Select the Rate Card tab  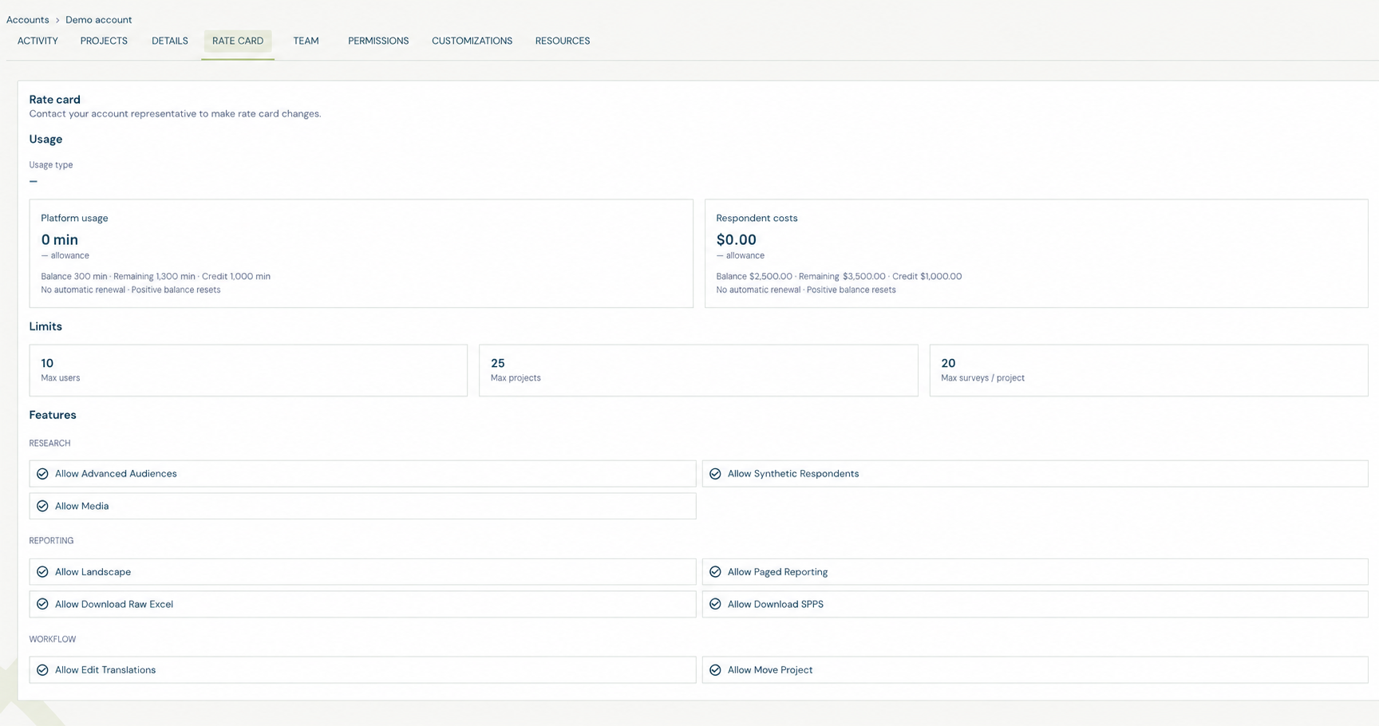pos(238,41)
